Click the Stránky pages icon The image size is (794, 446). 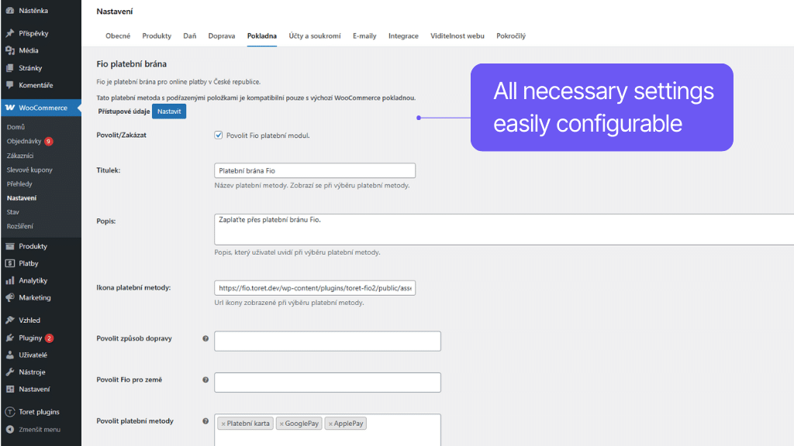(x=10, y=68)
